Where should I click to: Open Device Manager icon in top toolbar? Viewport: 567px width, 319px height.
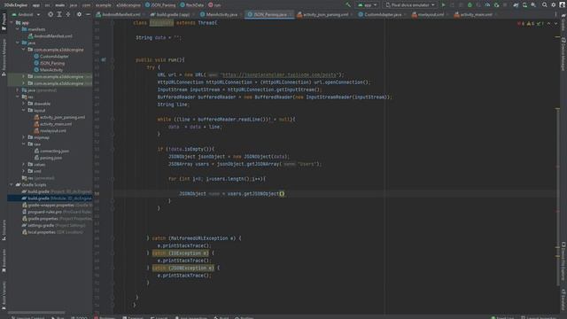tap(524, 5)
